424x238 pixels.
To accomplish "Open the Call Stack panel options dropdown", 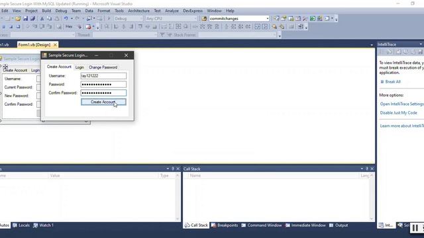I will tap(362, 169).
